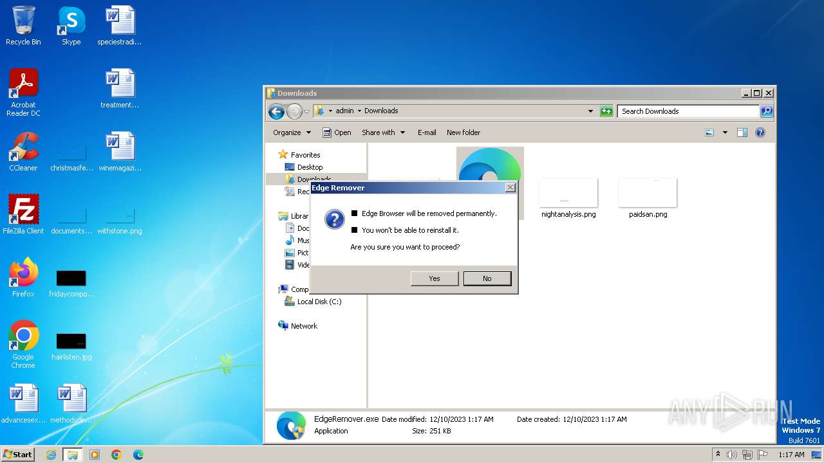The width and height of the screenshot is (824, 463).
Task: Click the Forward arrow in Downloads window
Action: pos(294,111)
